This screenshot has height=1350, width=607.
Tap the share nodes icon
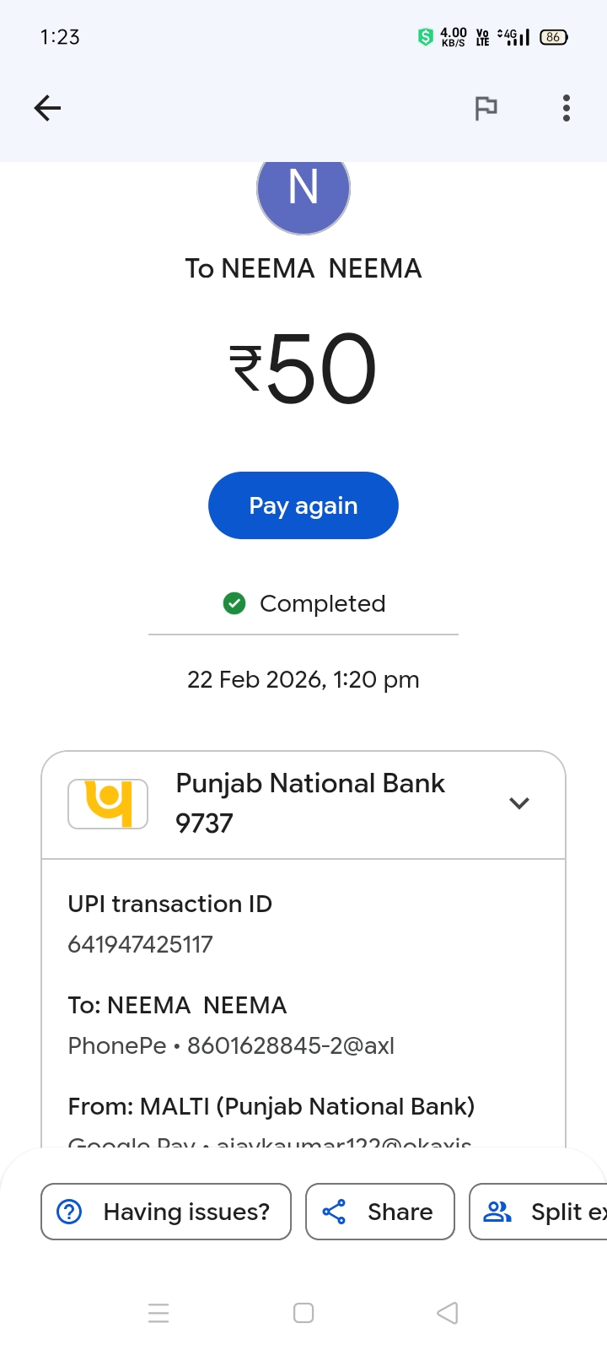point(335,1212)
